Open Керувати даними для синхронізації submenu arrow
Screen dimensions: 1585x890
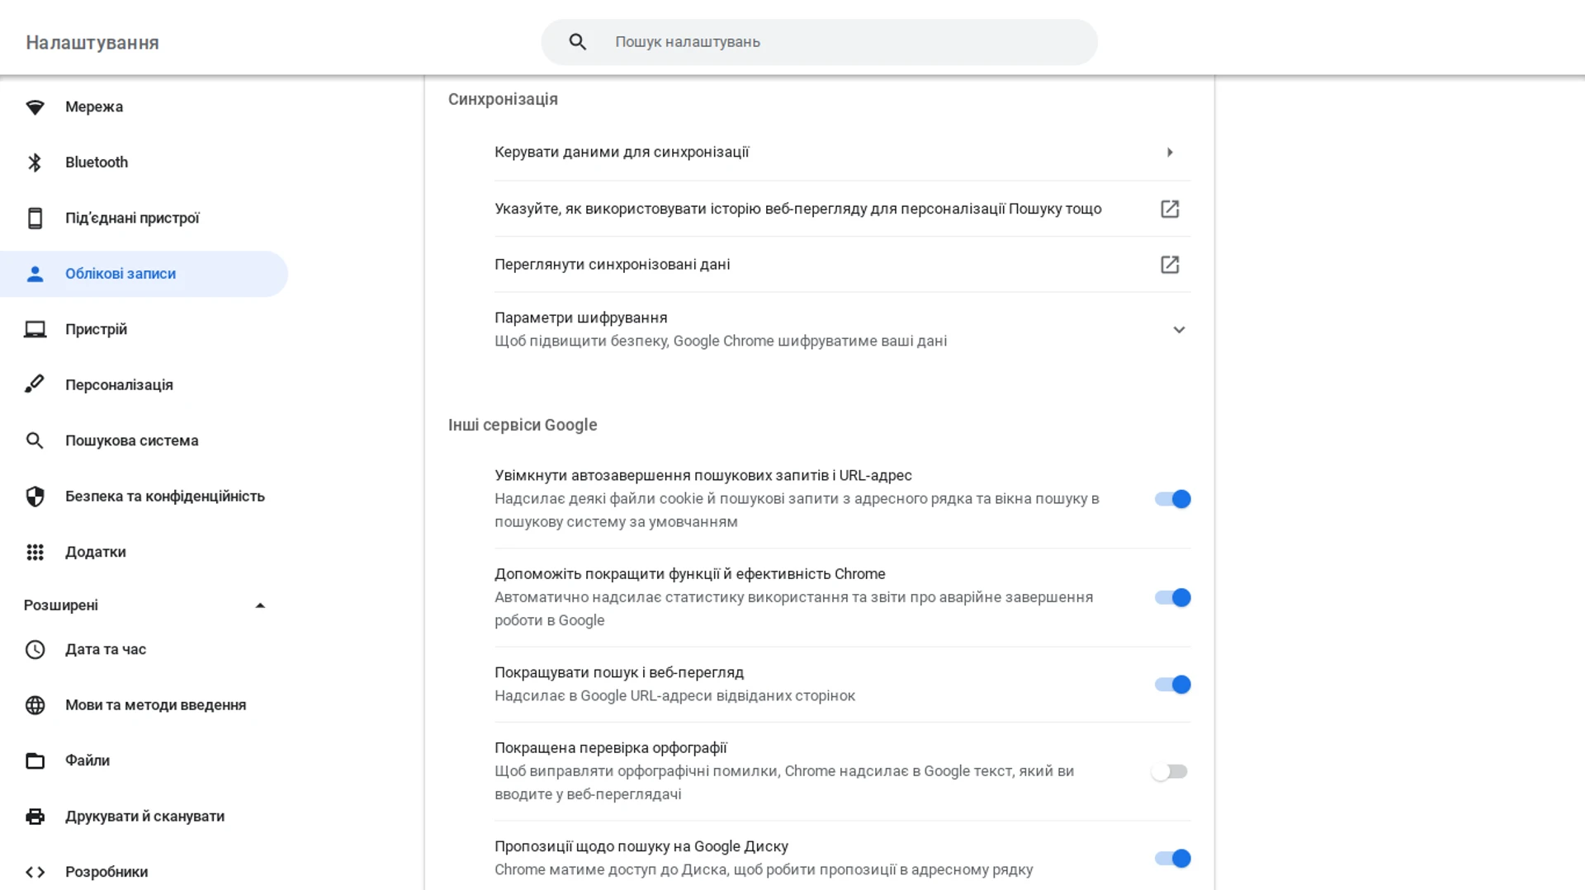[1170, 153]
